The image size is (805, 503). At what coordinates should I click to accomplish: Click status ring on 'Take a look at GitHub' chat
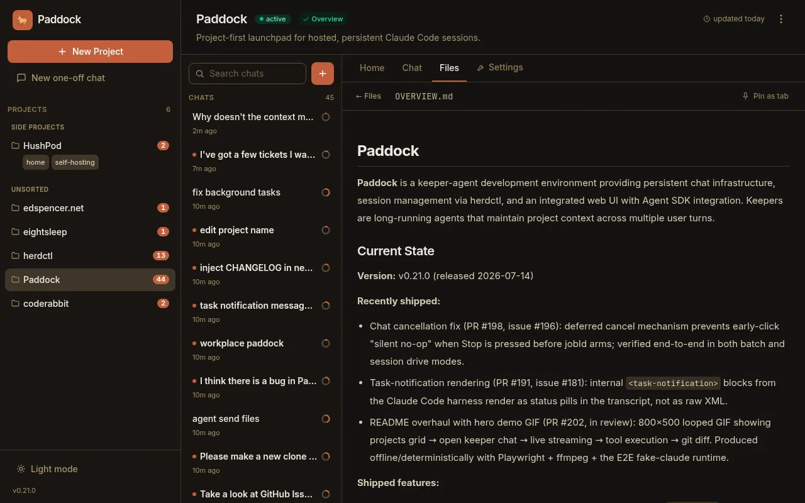pyautogui.click(x=326, y=494)
